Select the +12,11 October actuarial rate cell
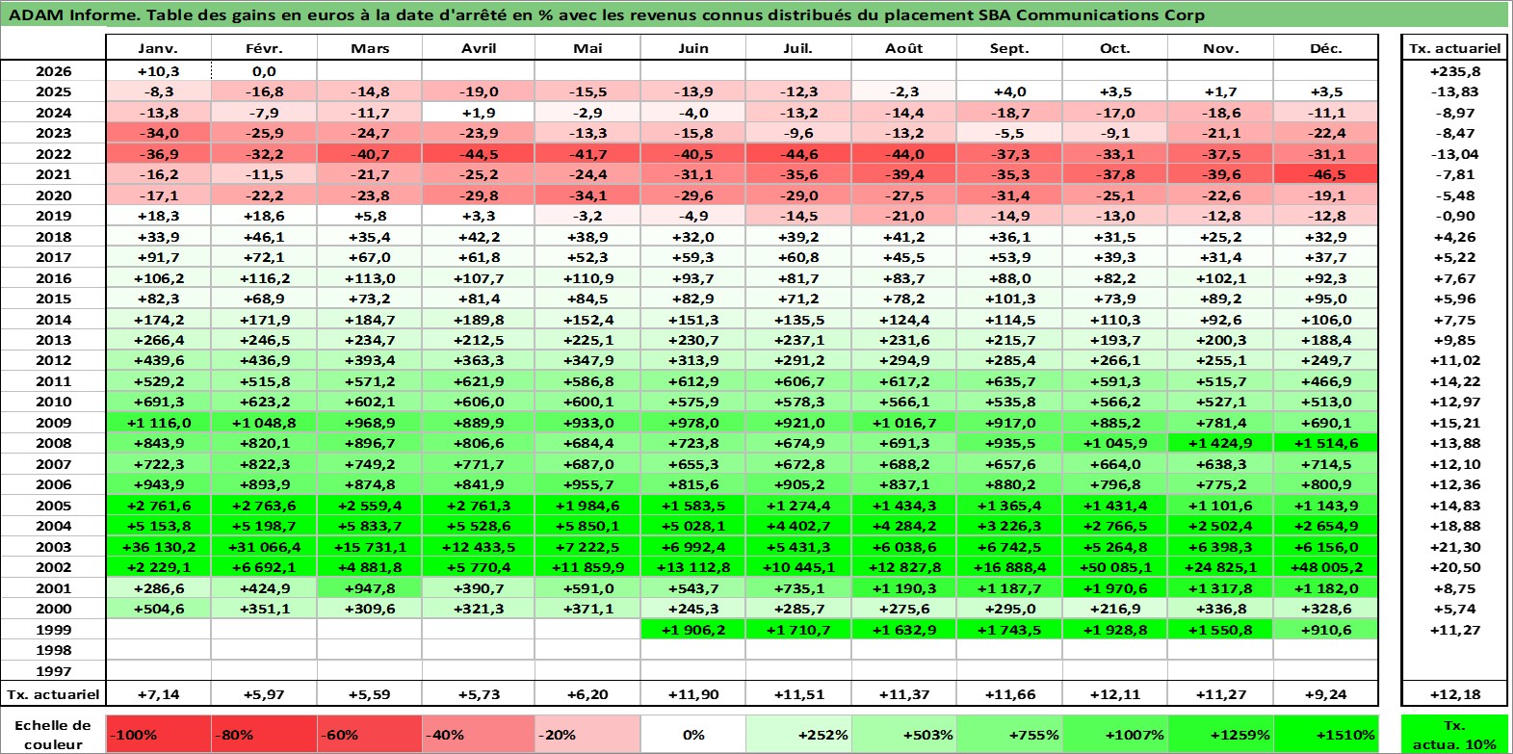Image resolution: width=1513 pixels, height=754 pixels. (1115, 693)
